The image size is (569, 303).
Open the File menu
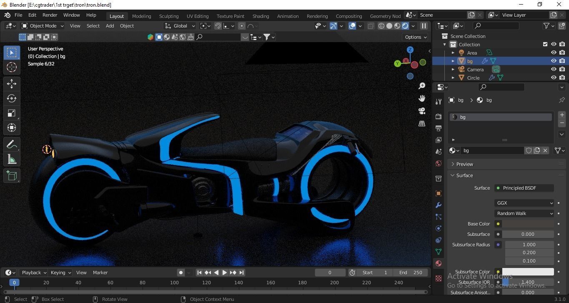point(18,15)
